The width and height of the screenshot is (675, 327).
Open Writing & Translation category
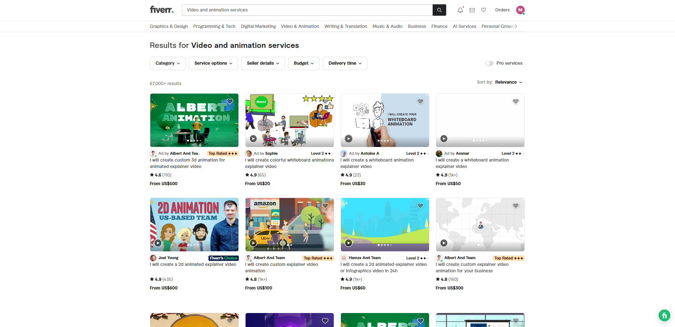point(346,26)
